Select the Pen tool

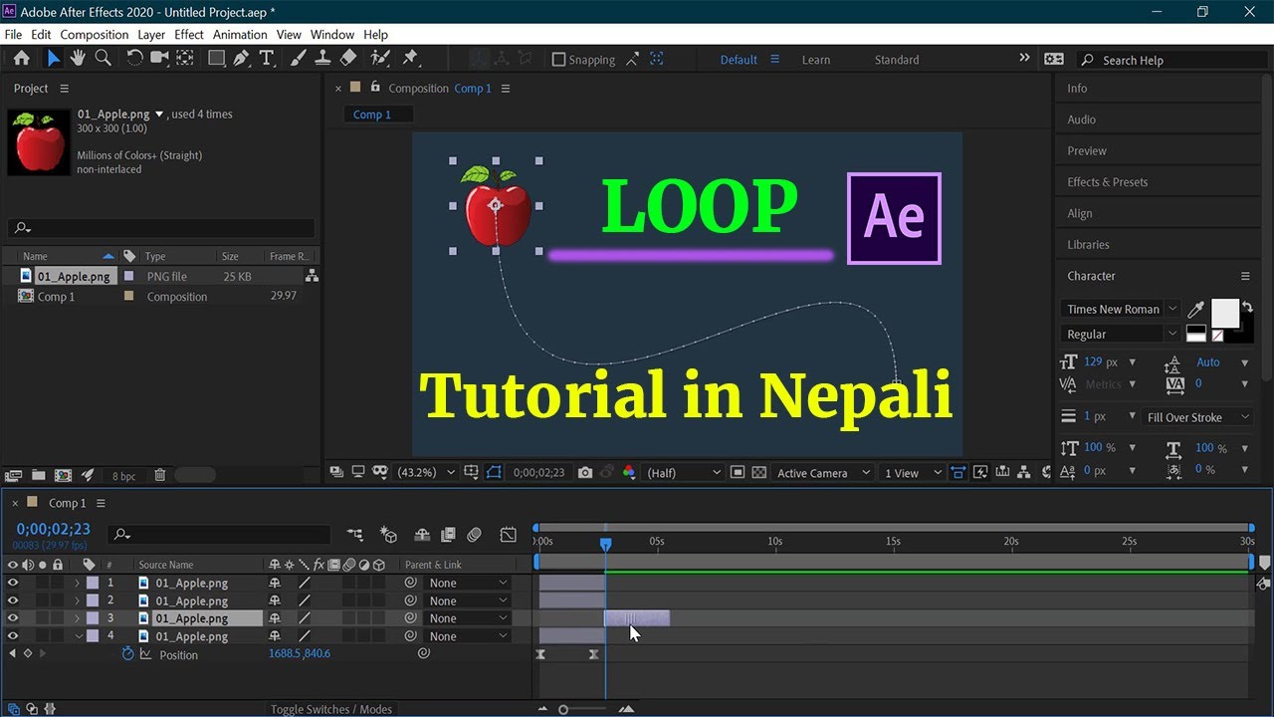(241, 59)
